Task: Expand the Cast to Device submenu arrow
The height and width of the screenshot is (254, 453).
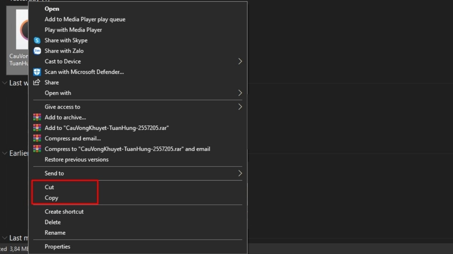Action: tap(240, 61)
